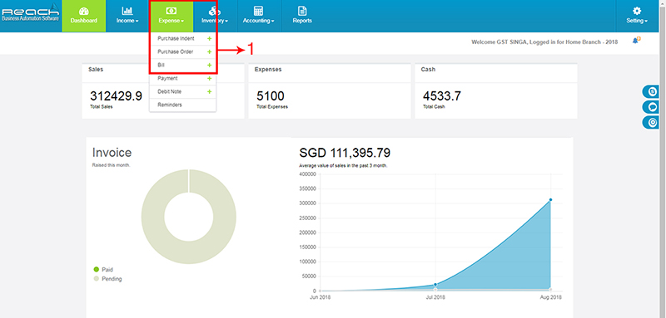666x318 pixels.
Task: Open Reminders from Expense menu
Action: pos(170,105)
